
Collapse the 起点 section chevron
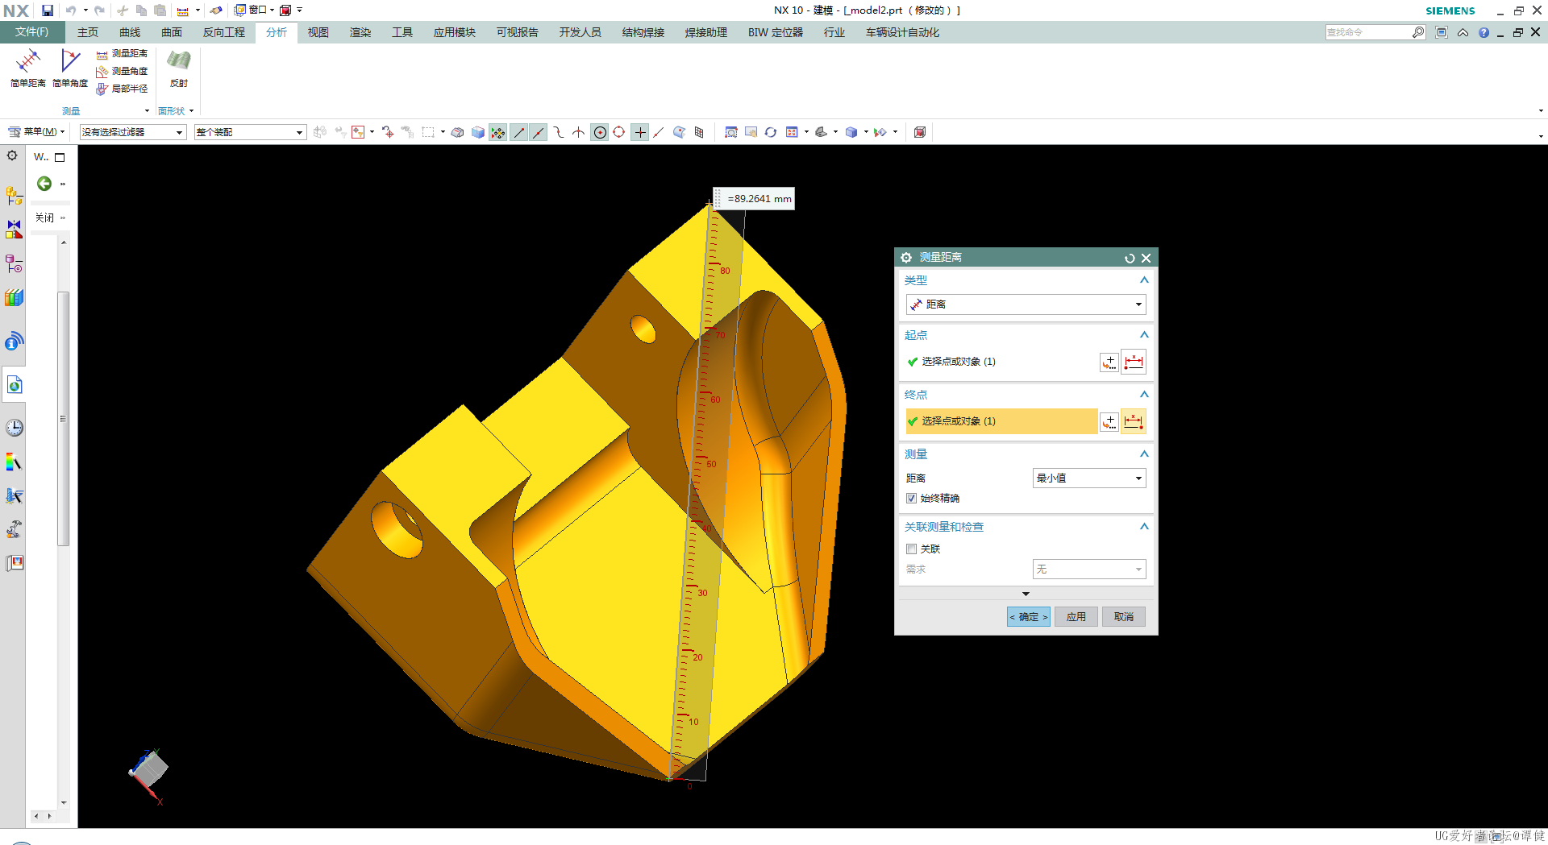click(1143, 335)
